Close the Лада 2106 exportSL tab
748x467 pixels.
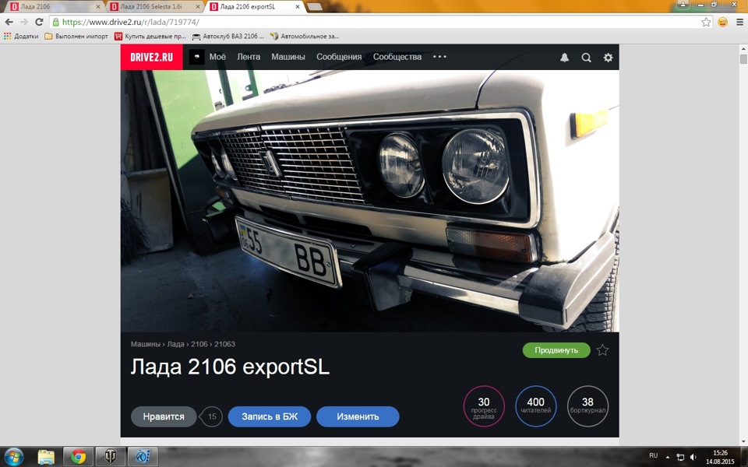click(x=298, y=7)
